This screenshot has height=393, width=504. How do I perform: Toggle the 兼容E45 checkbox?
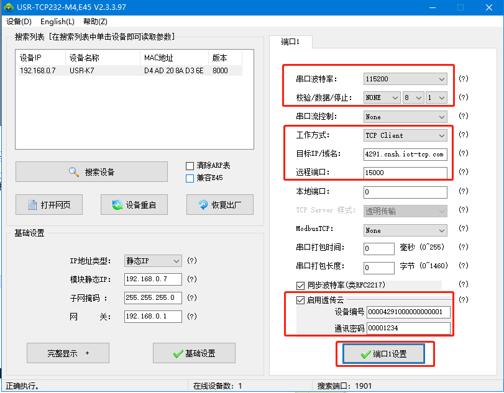pos(190,178)
